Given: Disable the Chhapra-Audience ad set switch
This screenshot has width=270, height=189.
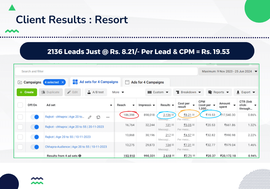Looking at the screenshot, I should pos(35,147).
